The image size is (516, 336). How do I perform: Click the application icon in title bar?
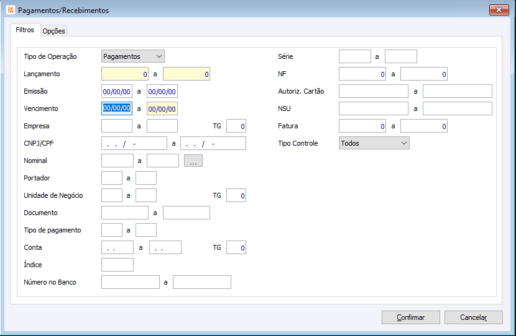[x=10, y=11]
